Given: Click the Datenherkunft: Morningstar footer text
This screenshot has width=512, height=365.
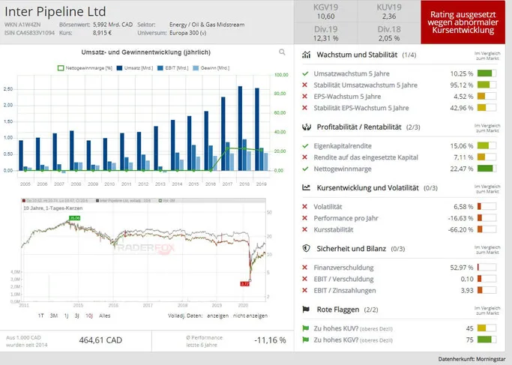Looking at the screenshot, I should click(x=472, y=359).
